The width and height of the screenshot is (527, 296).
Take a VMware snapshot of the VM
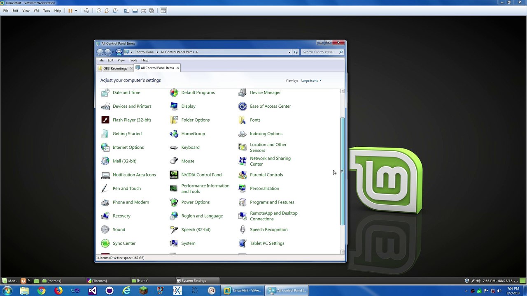(98, 11)
